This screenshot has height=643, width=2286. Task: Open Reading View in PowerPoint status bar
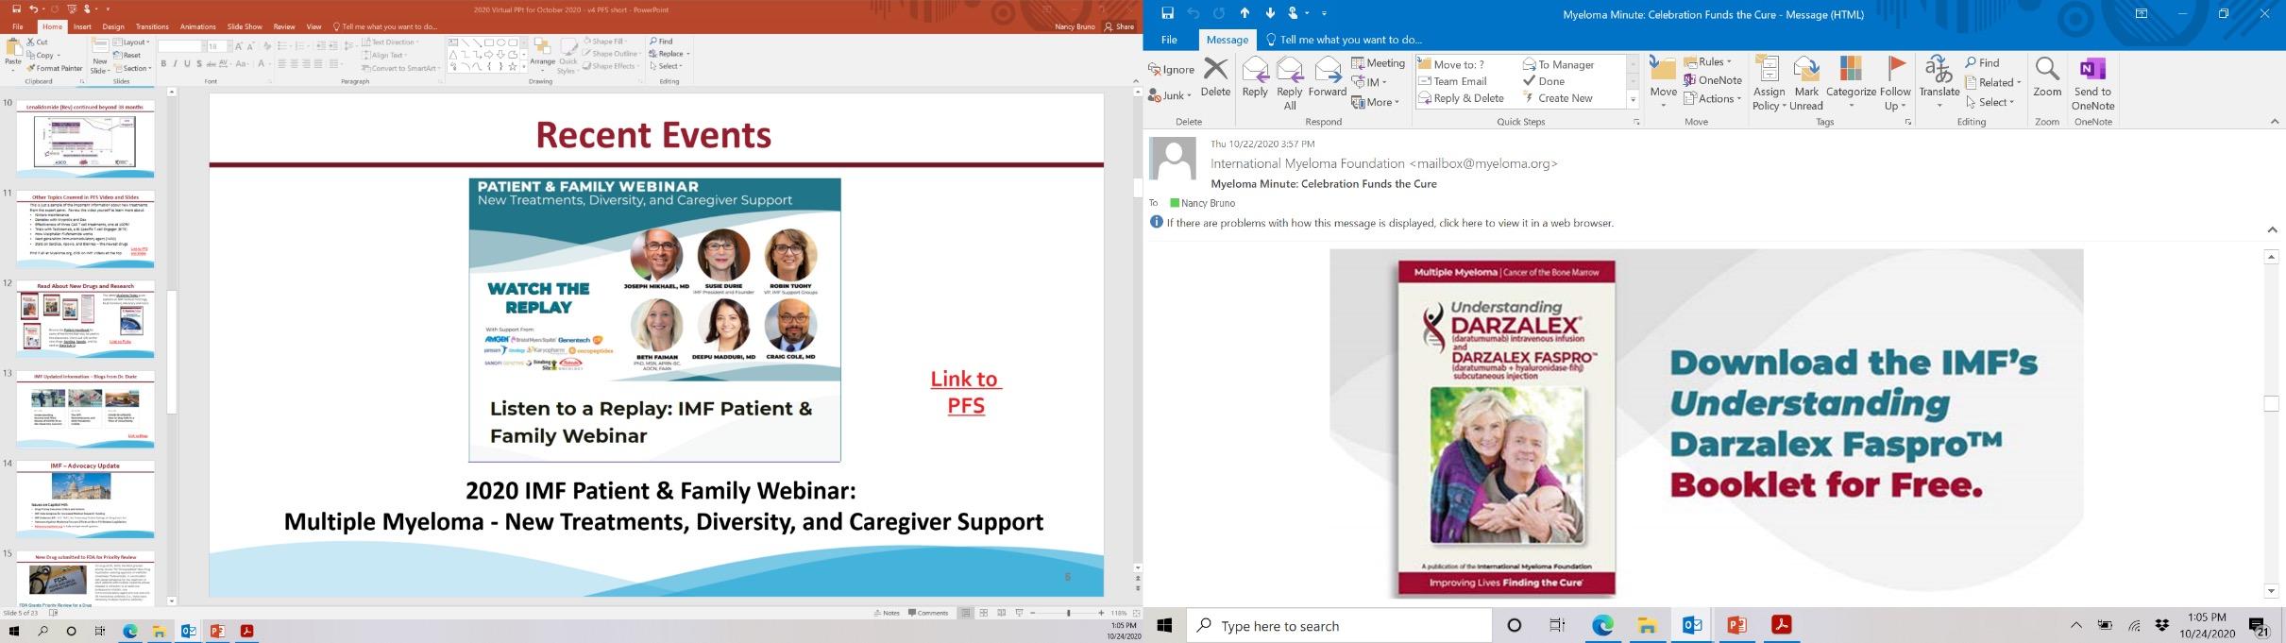tap(1002, 613)
